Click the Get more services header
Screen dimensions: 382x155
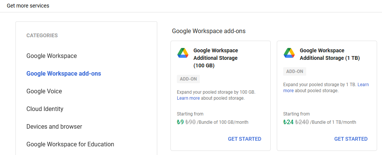28,6
